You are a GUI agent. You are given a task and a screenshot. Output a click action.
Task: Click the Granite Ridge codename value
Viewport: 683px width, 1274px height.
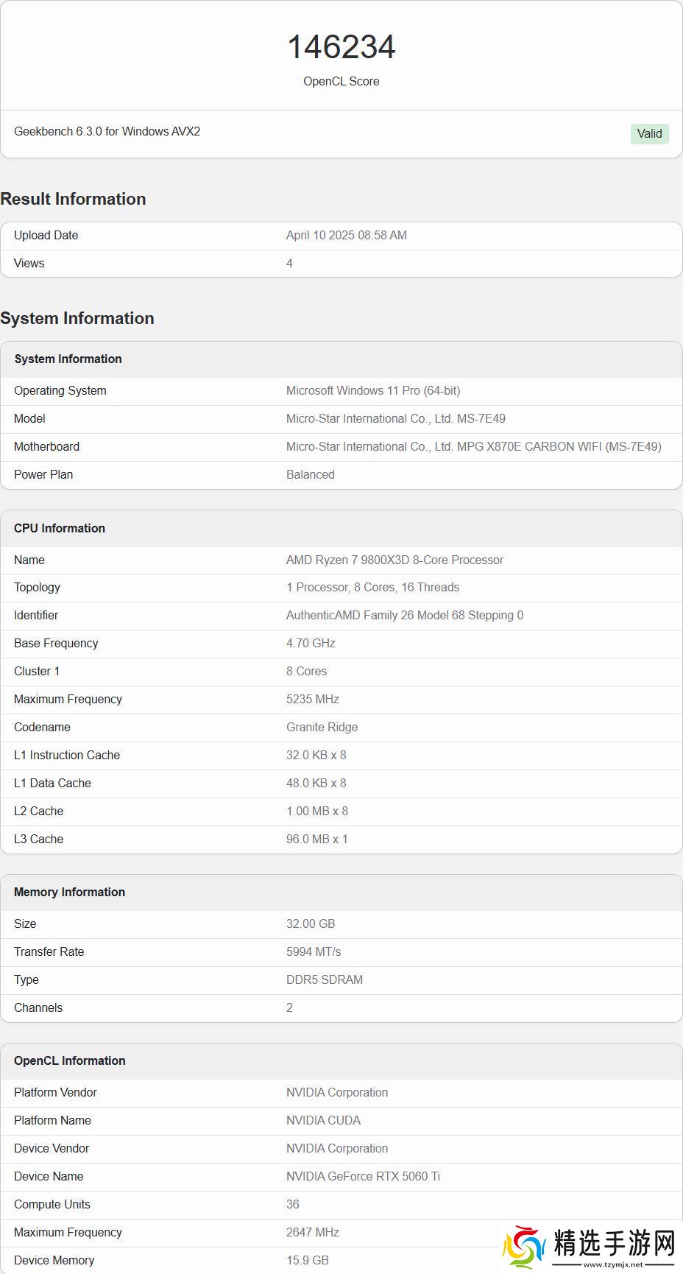[322, 727]
